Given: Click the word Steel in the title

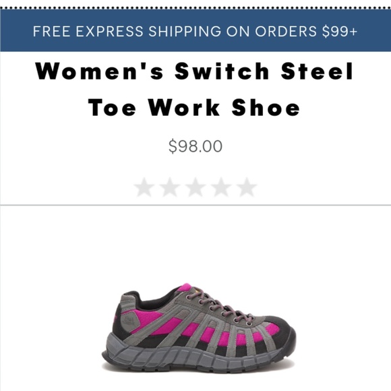Looking at the screenshot, I should pyautogui.click(x=317, y=71).
